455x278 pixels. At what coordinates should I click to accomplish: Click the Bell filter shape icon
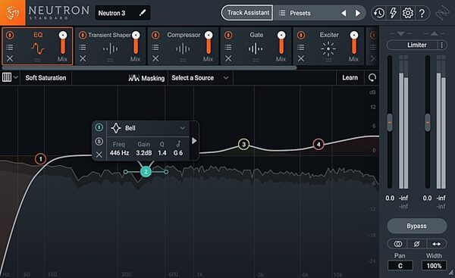pos(116,128)
